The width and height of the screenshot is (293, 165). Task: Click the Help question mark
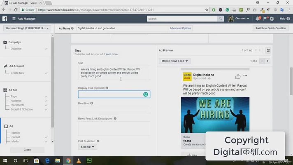click(288, 19)
